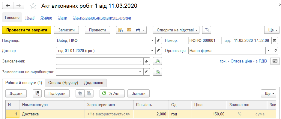Open Договір record with open-form icon
281x119 pixels.
pyautogui.click(x=158, y=51)
